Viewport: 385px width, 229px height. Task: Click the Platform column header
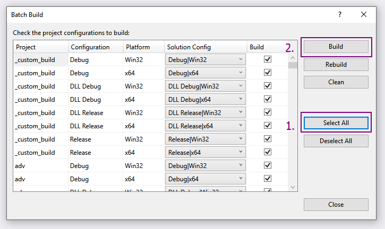pyautogui.click(x=143, y=47)
